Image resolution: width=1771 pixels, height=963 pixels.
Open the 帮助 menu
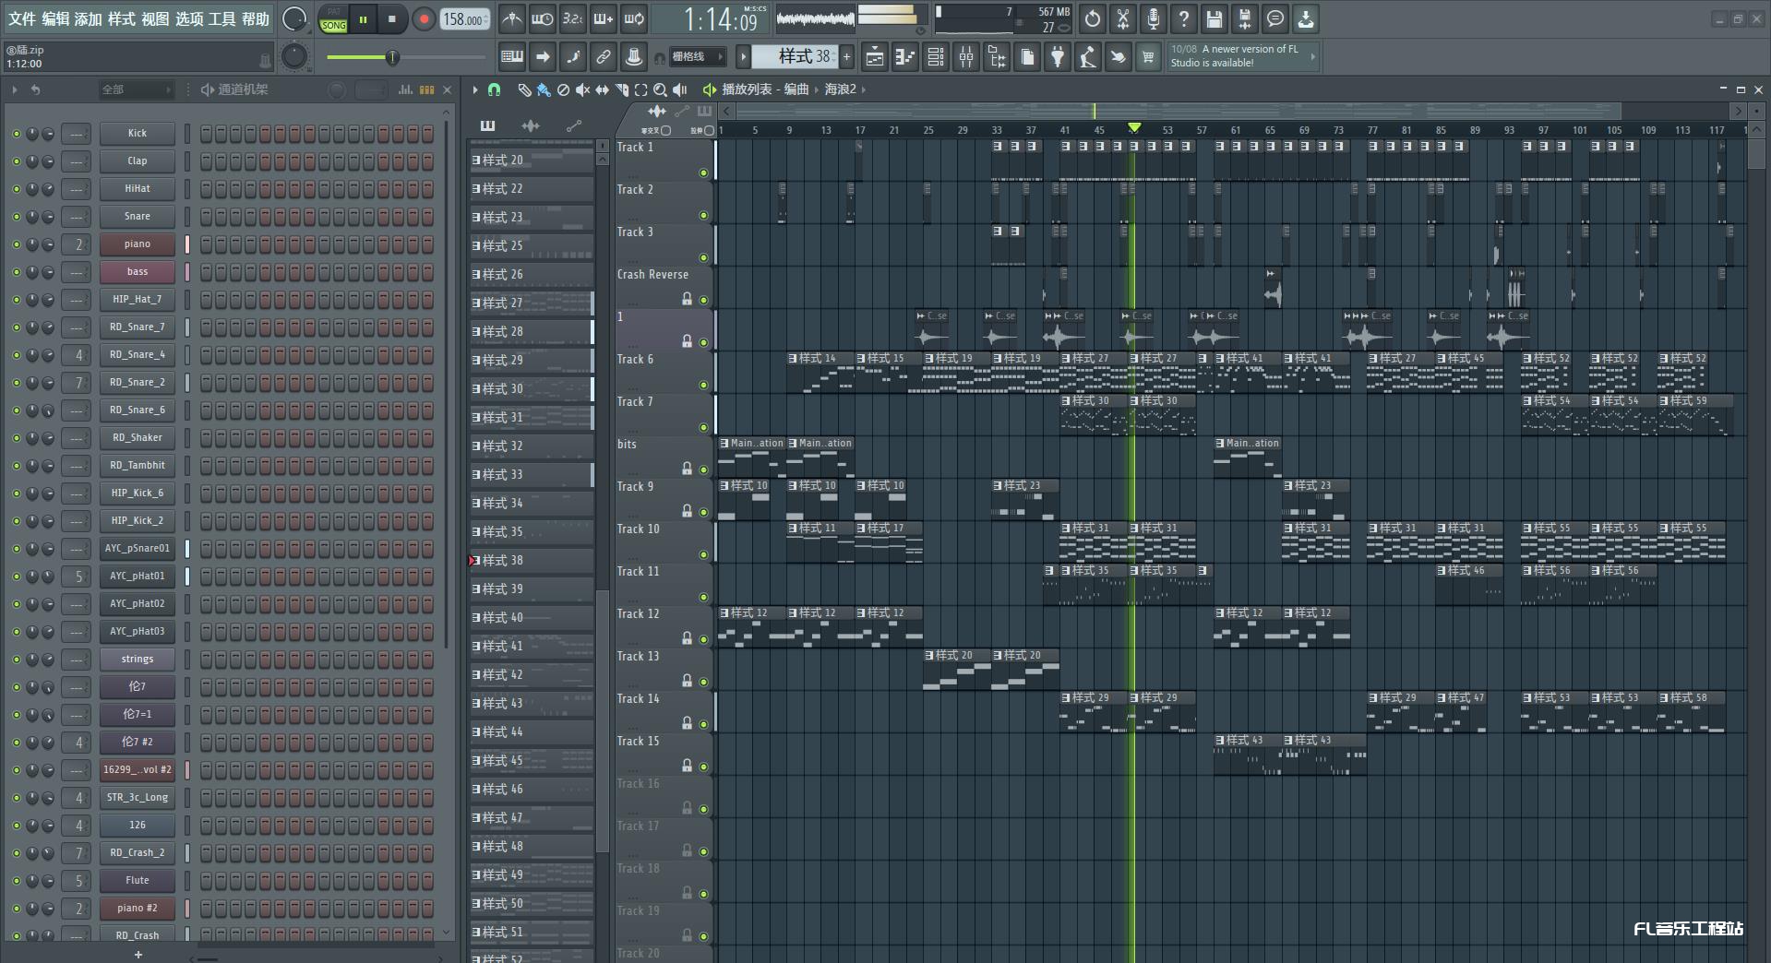coord(256,18)
